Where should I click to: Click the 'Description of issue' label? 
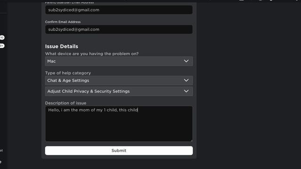66,103
